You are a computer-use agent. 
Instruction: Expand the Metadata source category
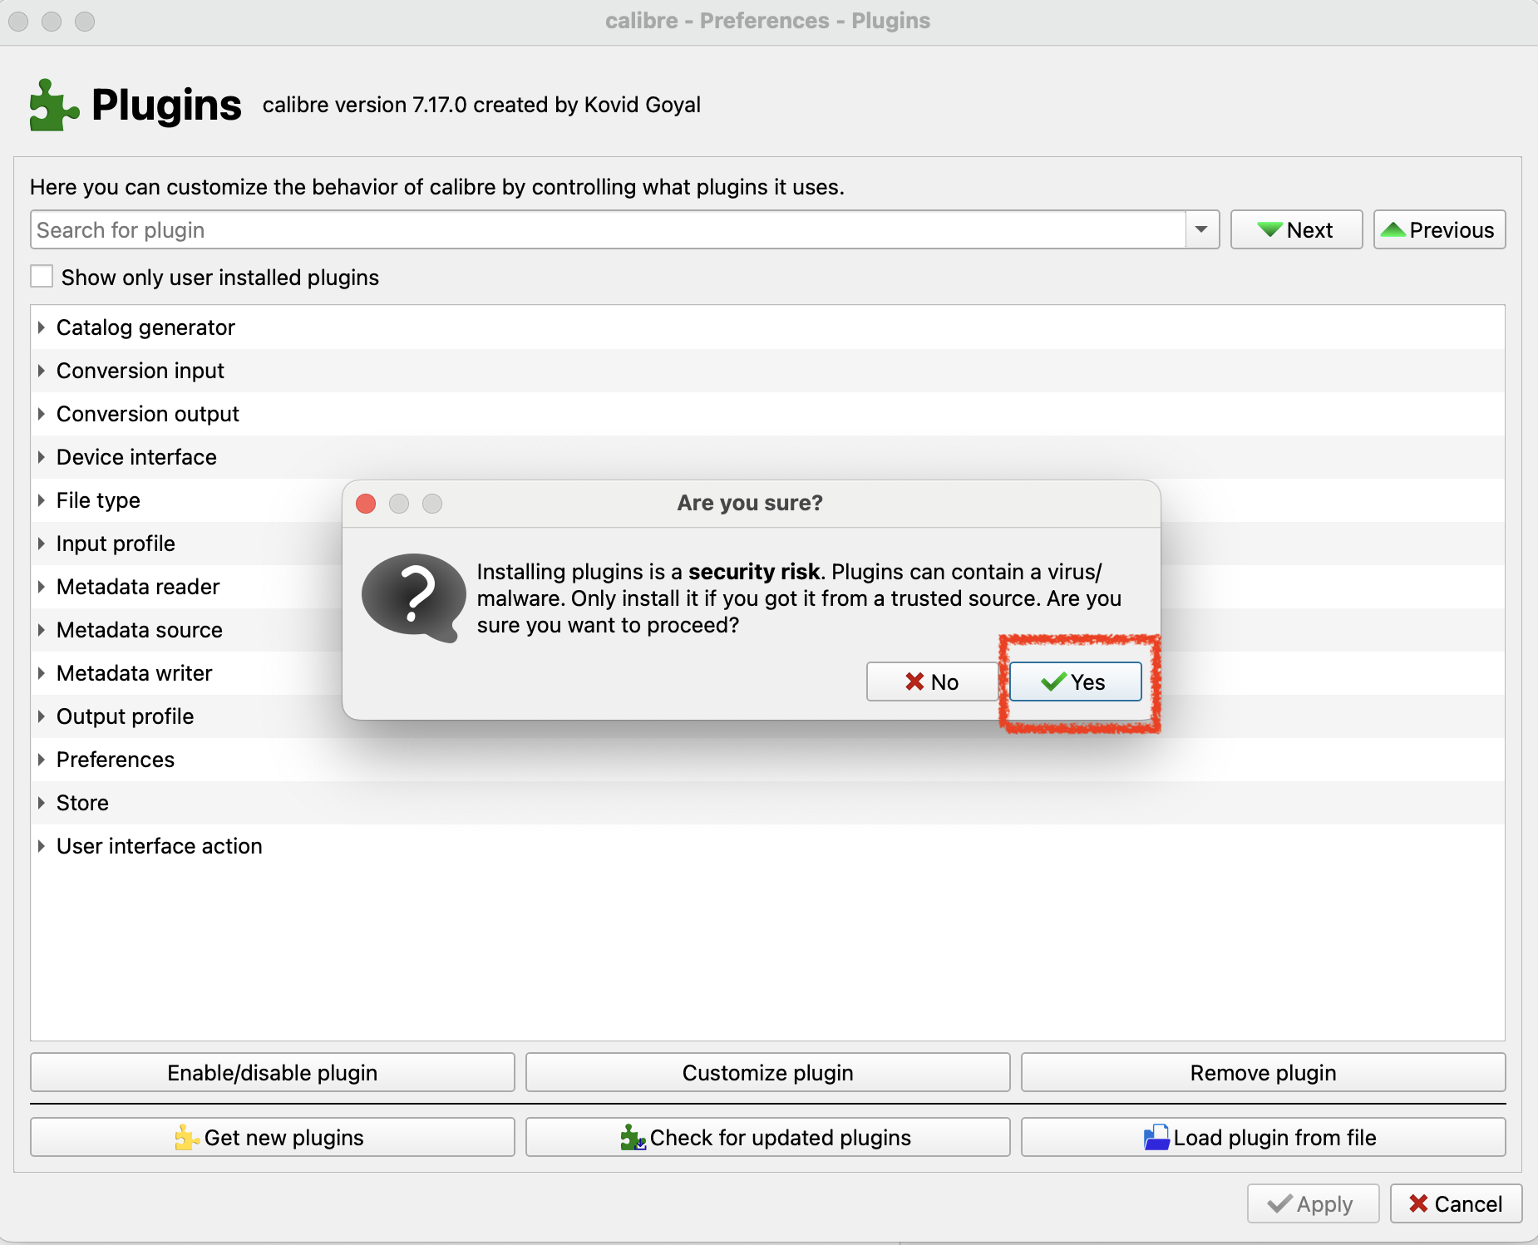[41, 630]
